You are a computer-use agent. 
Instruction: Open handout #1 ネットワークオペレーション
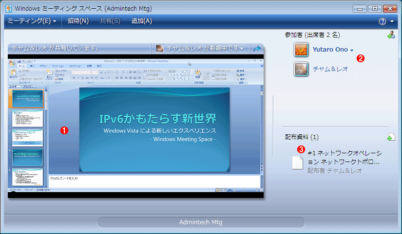[x=345, y=158]
